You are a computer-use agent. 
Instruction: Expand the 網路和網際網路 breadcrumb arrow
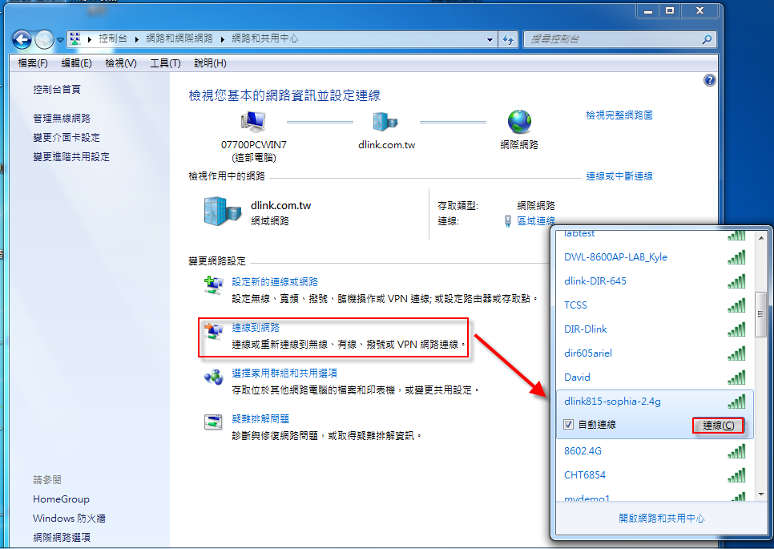(223, 38)
